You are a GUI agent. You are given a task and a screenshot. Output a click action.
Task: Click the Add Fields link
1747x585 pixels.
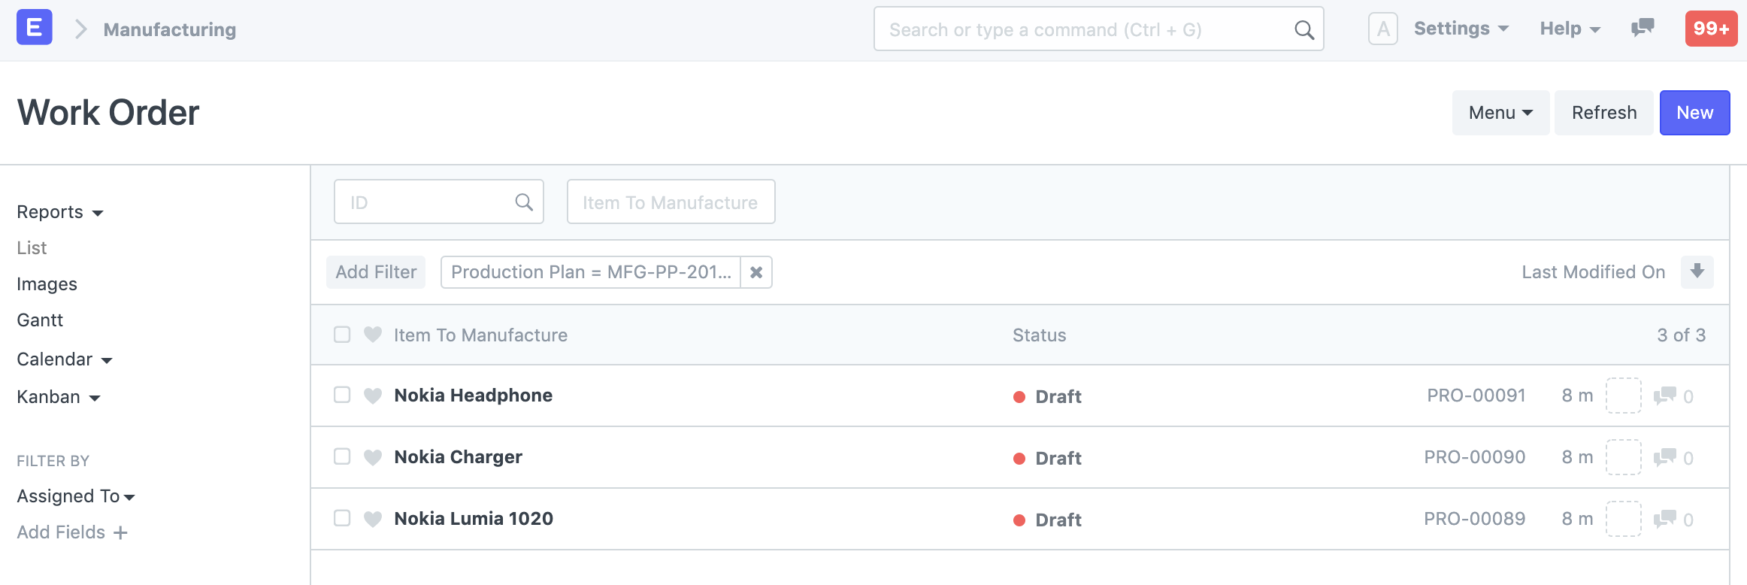coord(61,532)
